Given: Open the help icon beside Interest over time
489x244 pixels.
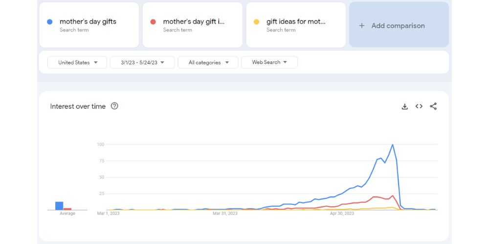Looking at the screenshot, I should click(x=114, y=106).
